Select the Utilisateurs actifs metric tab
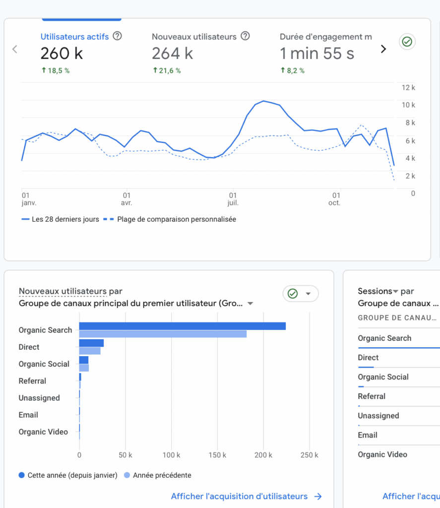This screenshot has width=440, height=508. [74, 37]
